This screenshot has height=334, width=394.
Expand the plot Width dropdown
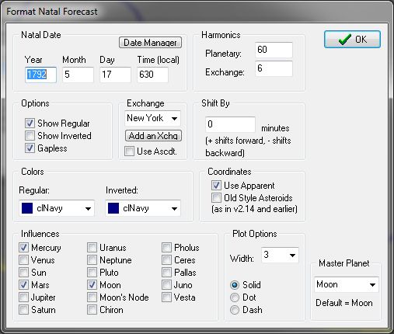(x=280, y=255)
